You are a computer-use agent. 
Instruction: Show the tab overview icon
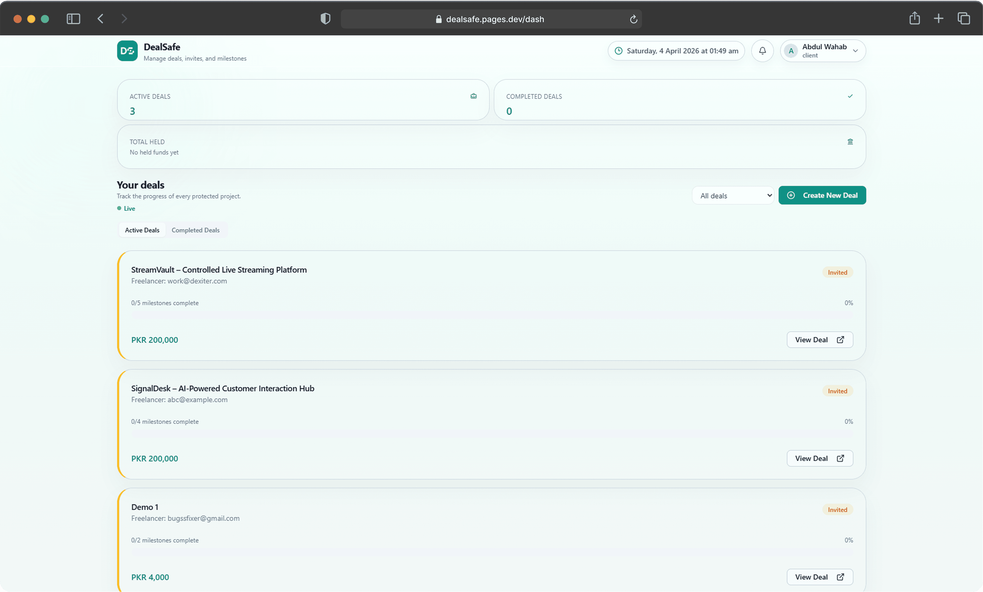964,19
